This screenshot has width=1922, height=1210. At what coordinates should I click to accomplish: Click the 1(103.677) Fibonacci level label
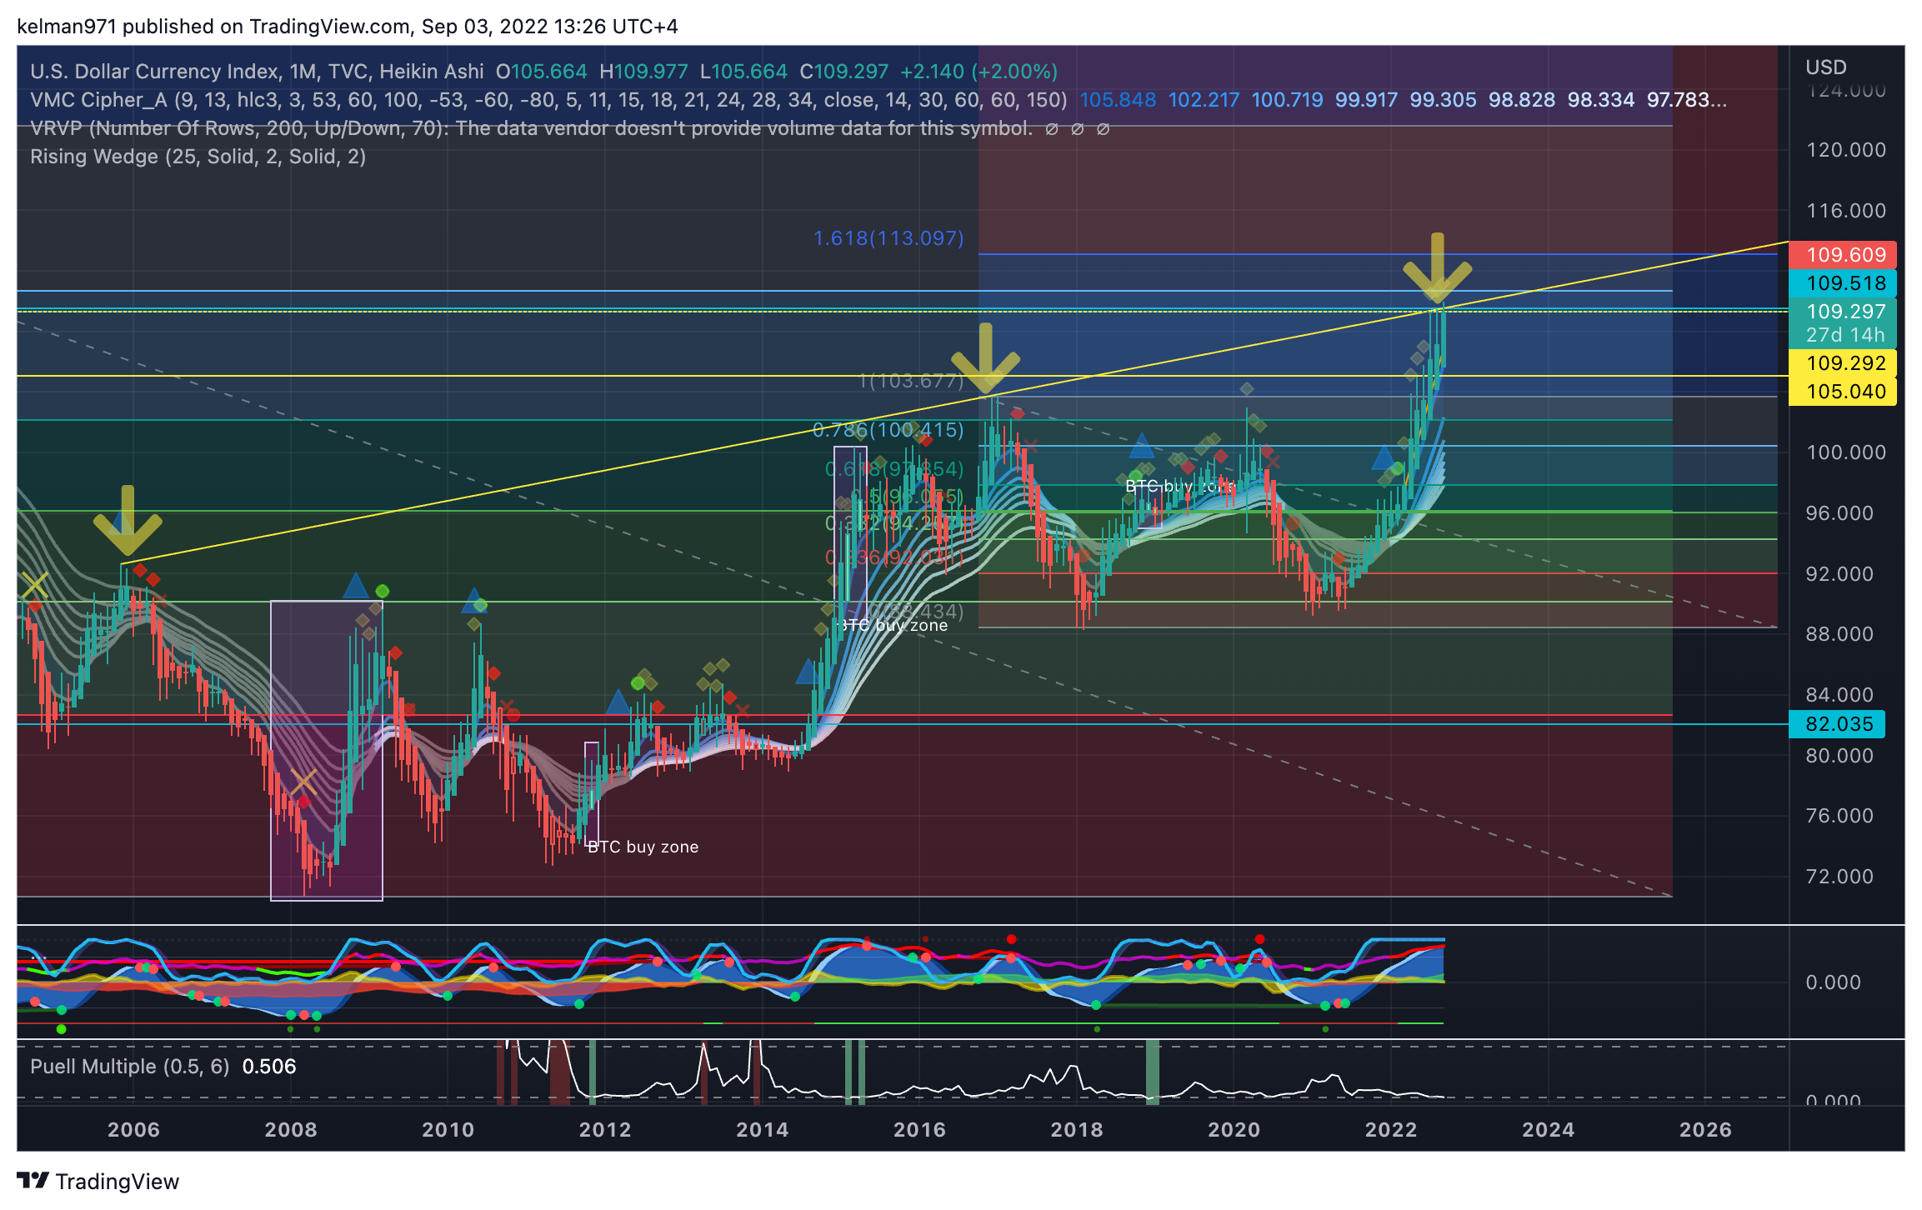coord(911,382)
